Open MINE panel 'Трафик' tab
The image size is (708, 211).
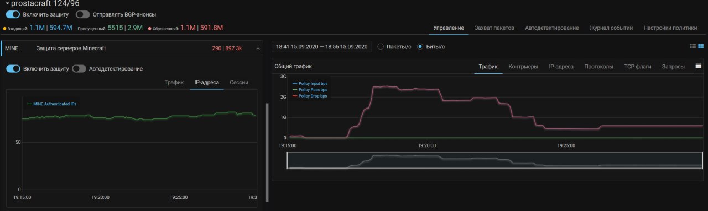click(x=174, y=83)
